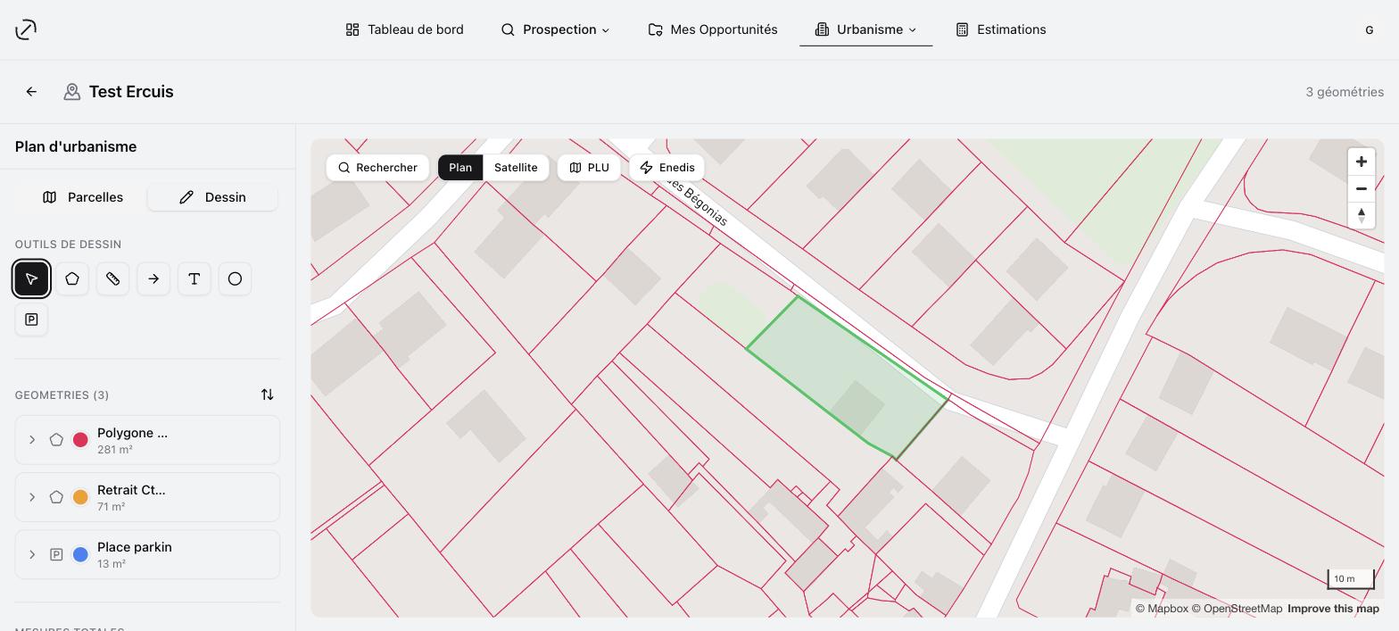Click the orange Retrait color swatch
The height and width of the screenshot is (631, 1399).
[80, 497]
